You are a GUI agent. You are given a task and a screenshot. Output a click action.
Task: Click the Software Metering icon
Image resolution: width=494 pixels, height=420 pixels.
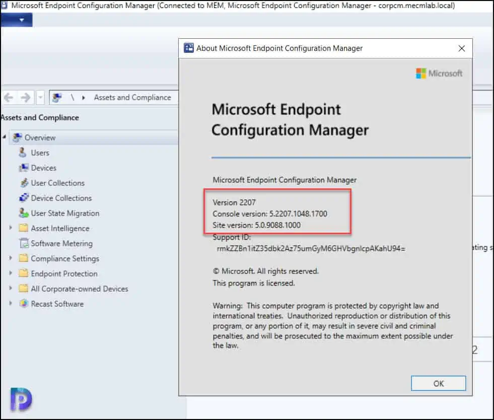tap(24, 243)
